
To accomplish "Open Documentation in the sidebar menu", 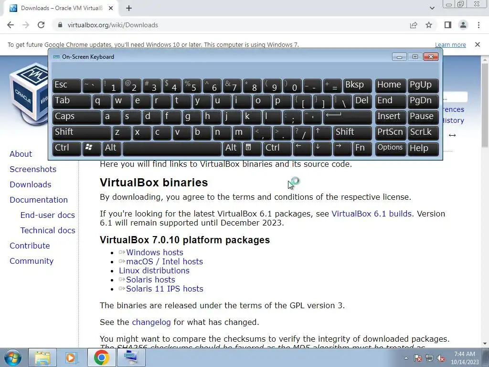I will pyautogui.click(x=39, y=200).
